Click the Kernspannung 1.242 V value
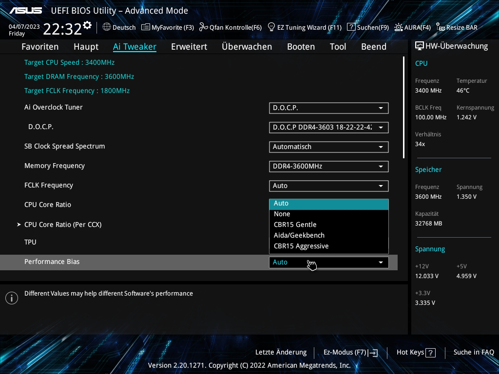Screen dimensions: 499x374 (x=466, y=117)
